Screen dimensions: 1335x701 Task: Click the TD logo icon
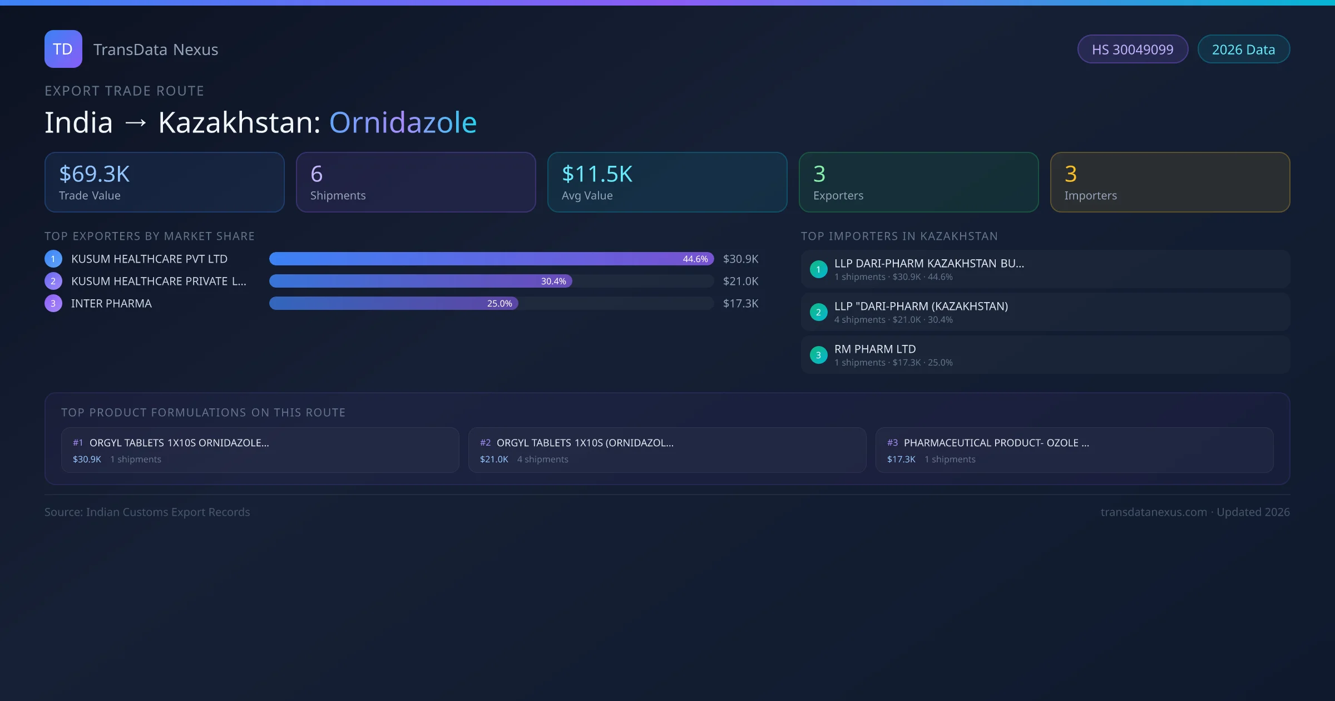63,49
